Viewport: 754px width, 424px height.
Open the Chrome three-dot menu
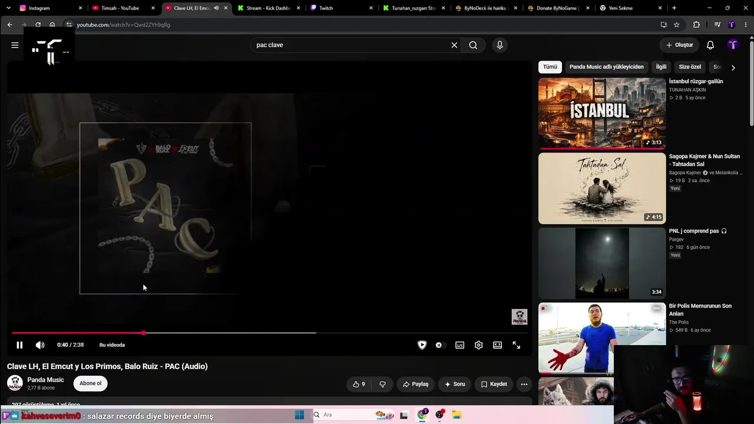[746, 25]
